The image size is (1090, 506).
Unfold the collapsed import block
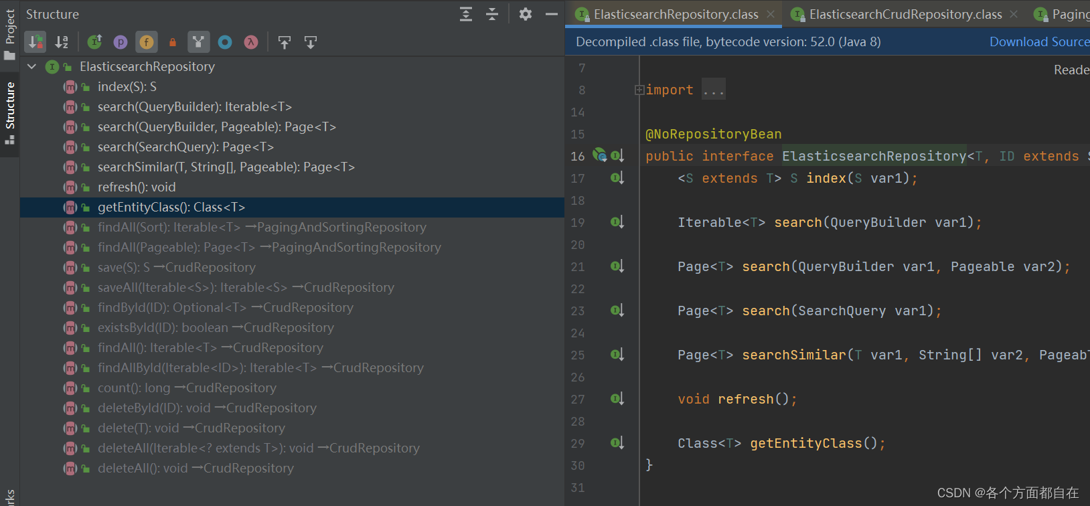coord(639,90)
